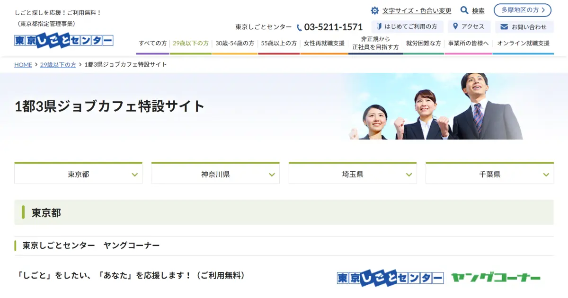The width and height of the screenshot is (568, 298).
Task: Click the 東京しごとセンター header logo
Action: 64,40
